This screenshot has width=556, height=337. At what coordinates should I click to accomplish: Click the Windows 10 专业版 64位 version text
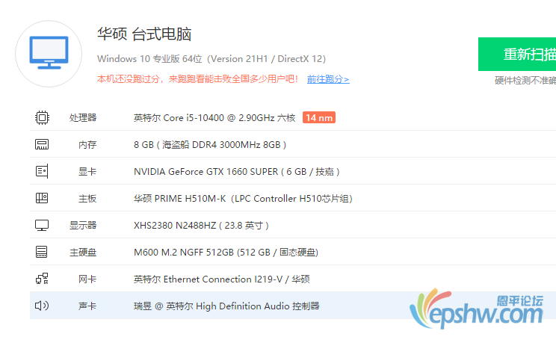coord(211,59)
